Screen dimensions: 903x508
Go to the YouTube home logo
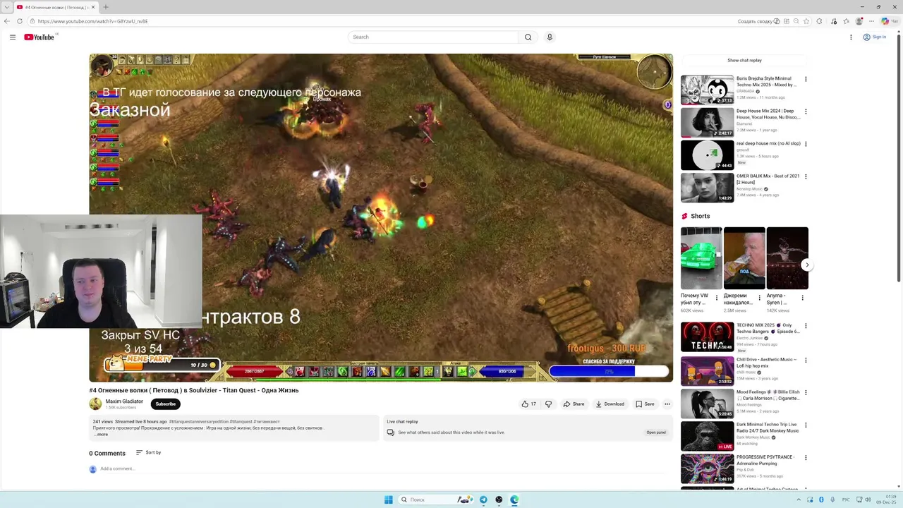coord(39,37)
